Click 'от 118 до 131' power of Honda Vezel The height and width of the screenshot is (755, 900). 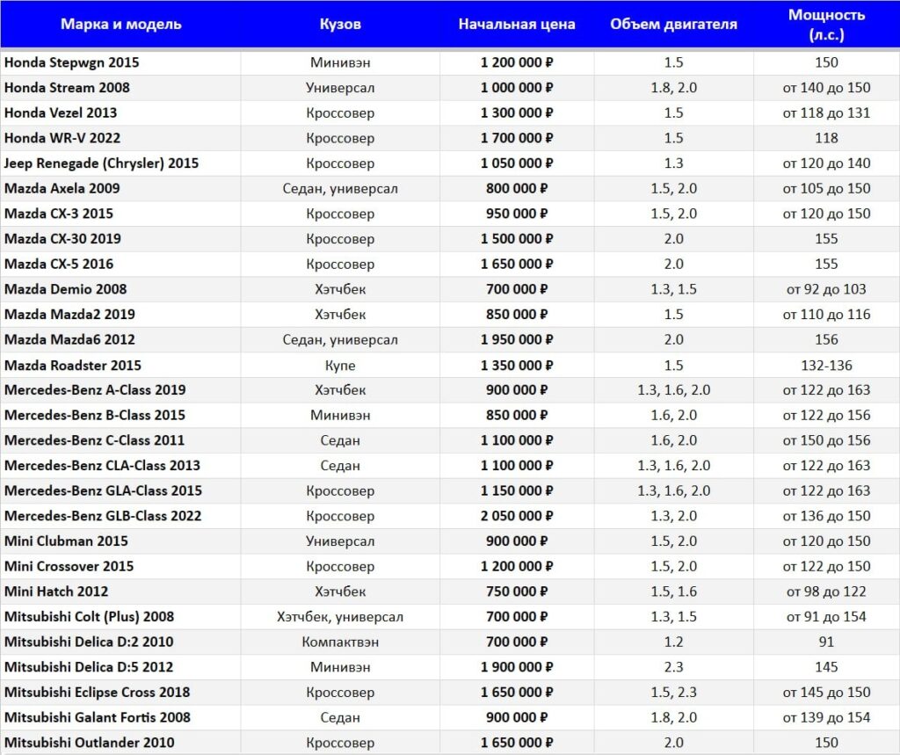[826, 113]
